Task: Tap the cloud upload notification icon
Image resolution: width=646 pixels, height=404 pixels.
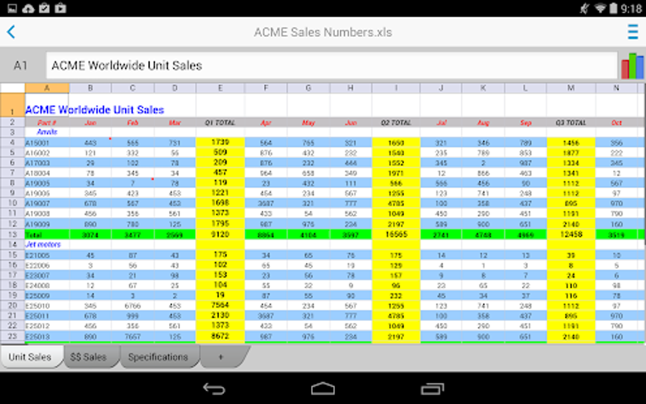Action: point(28,8)
